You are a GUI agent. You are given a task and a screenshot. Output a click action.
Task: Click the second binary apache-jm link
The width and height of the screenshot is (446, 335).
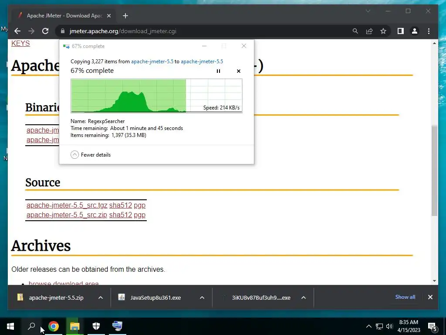(x=43, y=140)
